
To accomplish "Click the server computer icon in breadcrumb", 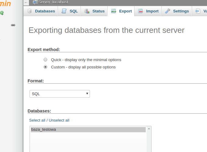I will pos(35,2).
